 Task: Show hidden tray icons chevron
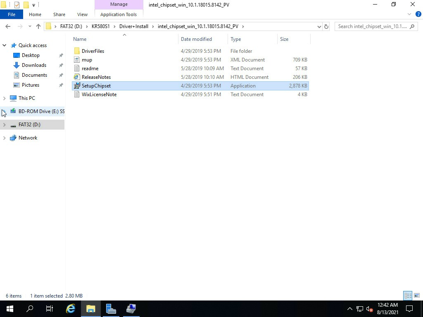click(349, 309)
